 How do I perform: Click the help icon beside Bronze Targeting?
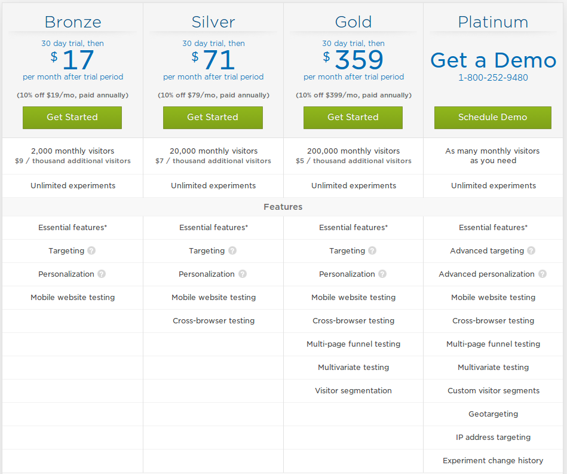tap(91, 250)
